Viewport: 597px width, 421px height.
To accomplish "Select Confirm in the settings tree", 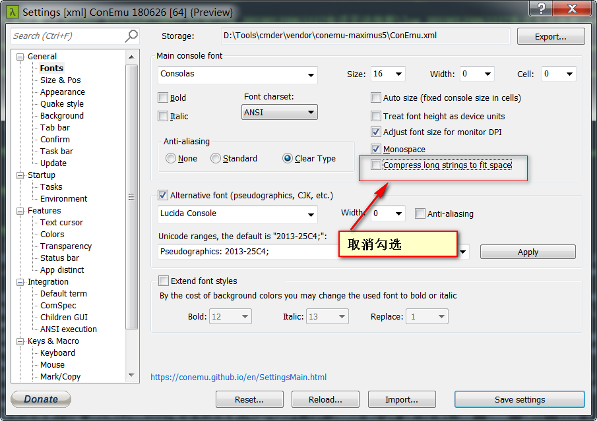I will click(55, 139).
